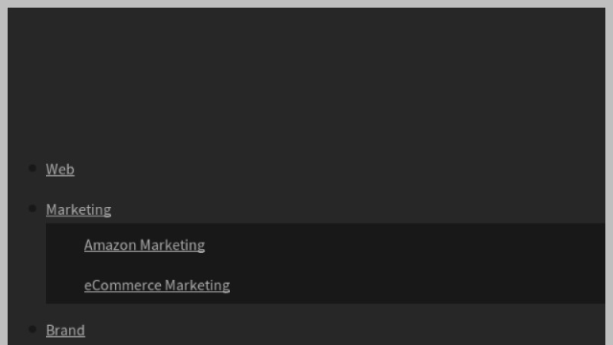
Task: Open the Brand menu link
Action: 65,330
